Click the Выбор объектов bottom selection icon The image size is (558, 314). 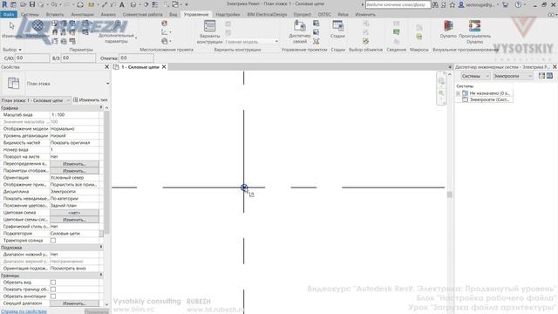click(365, 41)
